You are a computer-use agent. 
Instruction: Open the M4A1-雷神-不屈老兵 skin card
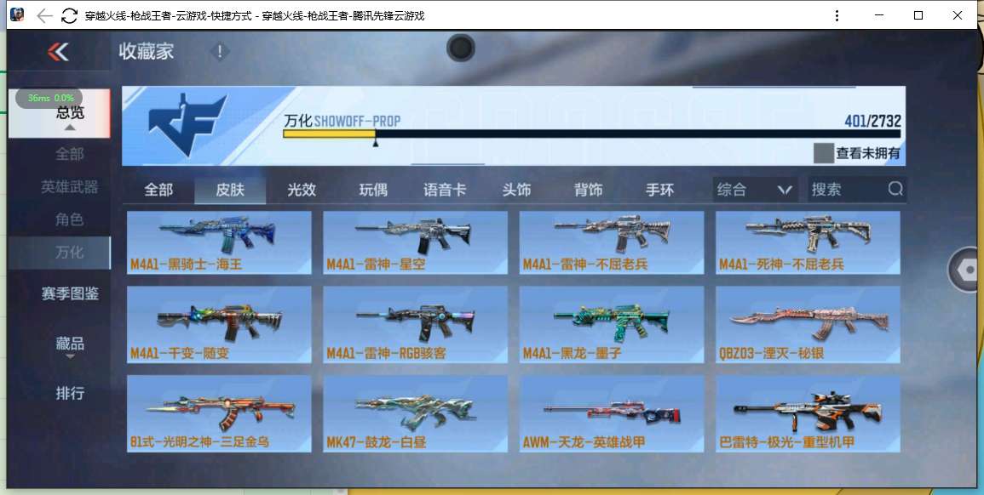(x=612, y=242)
